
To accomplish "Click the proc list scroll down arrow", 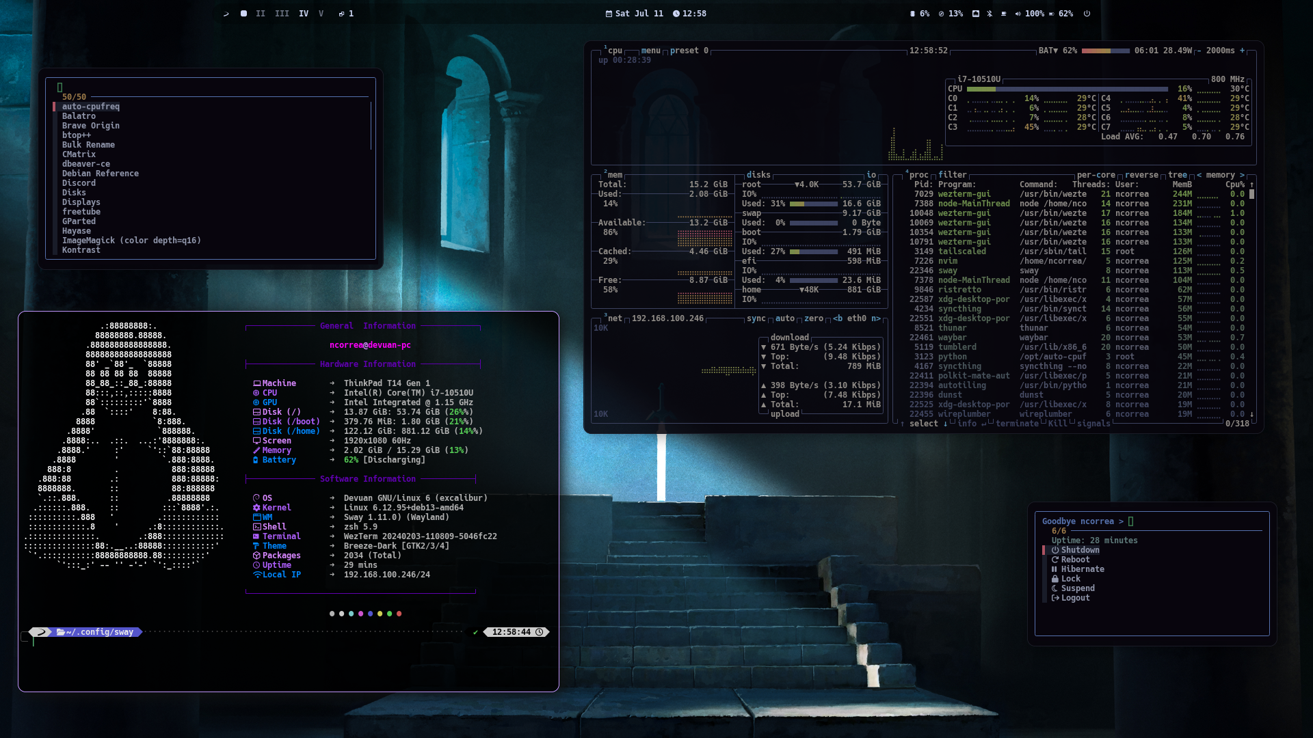I will coord(1252,414).
